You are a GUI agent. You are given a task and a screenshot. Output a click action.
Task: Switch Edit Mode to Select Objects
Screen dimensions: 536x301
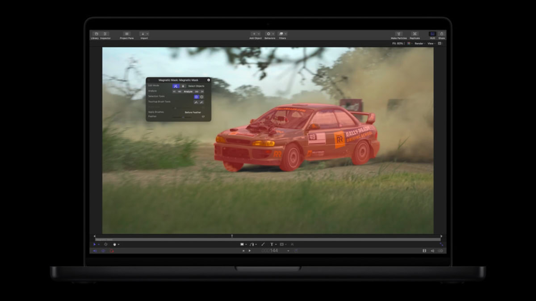pyautogui.click(x=184, y=86)
